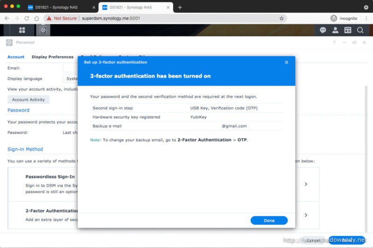Click 'USB Key, Verification code (OTP)' text

(x=224, y=108)
